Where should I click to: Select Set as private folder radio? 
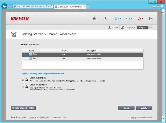23,87
